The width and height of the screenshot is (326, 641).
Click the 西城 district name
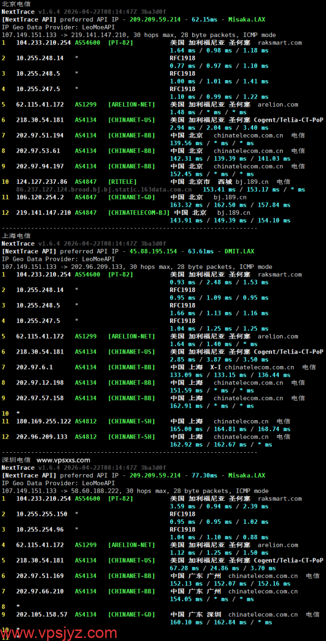[225, 182]
